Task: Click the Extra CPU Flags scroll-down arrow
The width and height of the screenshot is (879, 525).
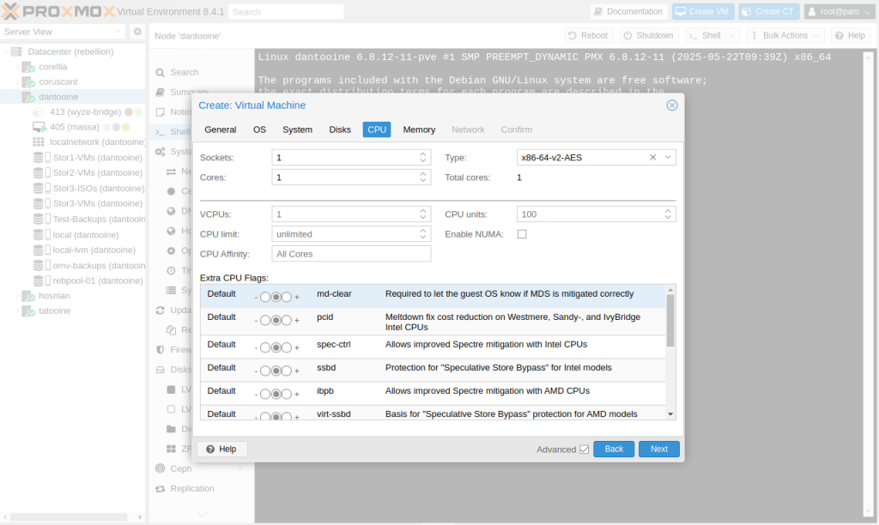Action: (x=670, y=414)
